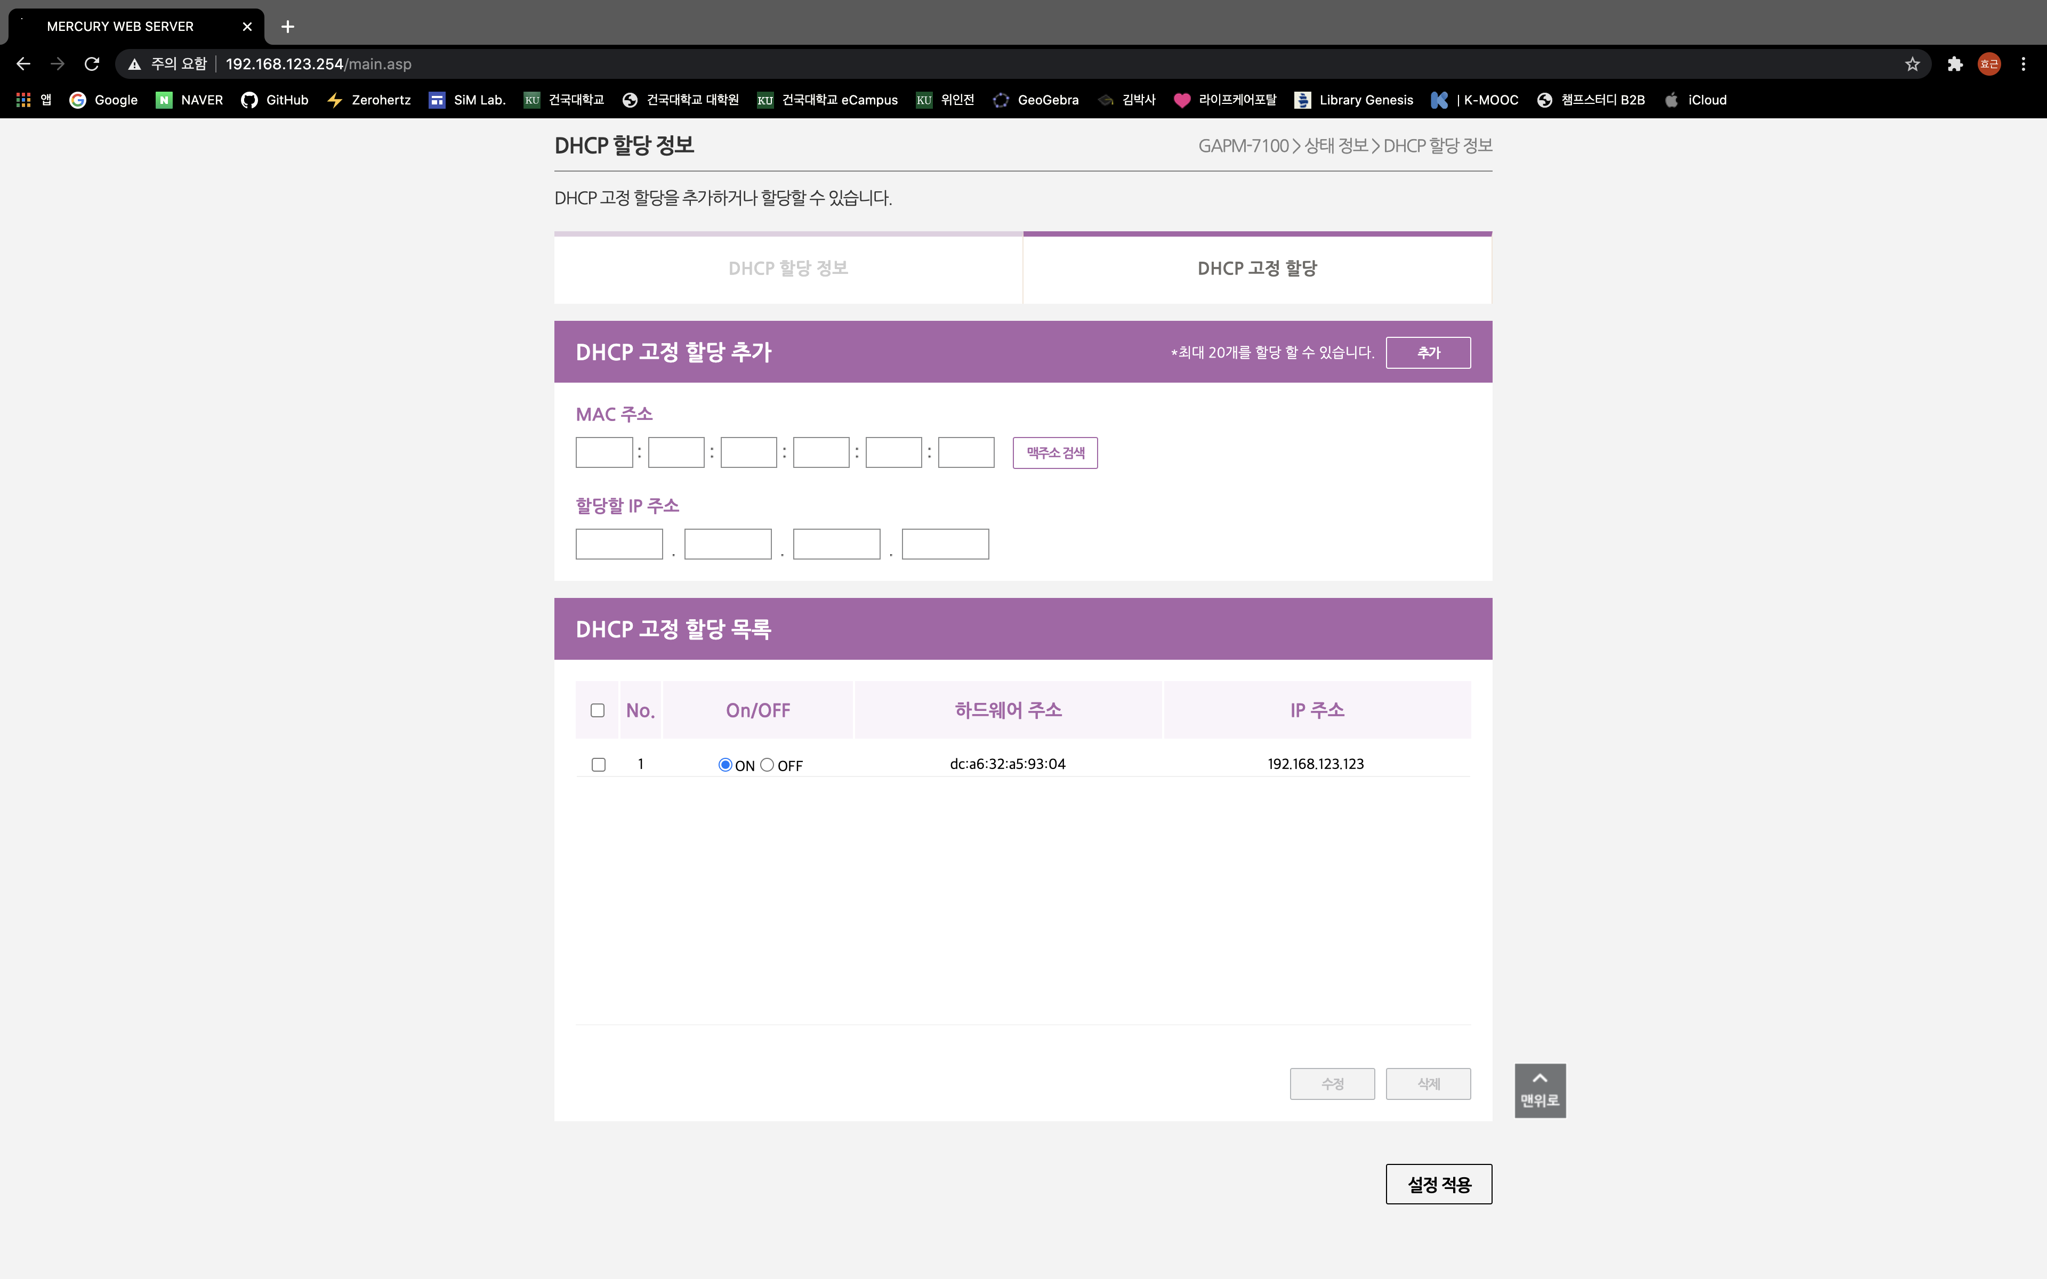Click the 추가 button
Viewport: 2047px width, 1279px height.
[1428, 353]
